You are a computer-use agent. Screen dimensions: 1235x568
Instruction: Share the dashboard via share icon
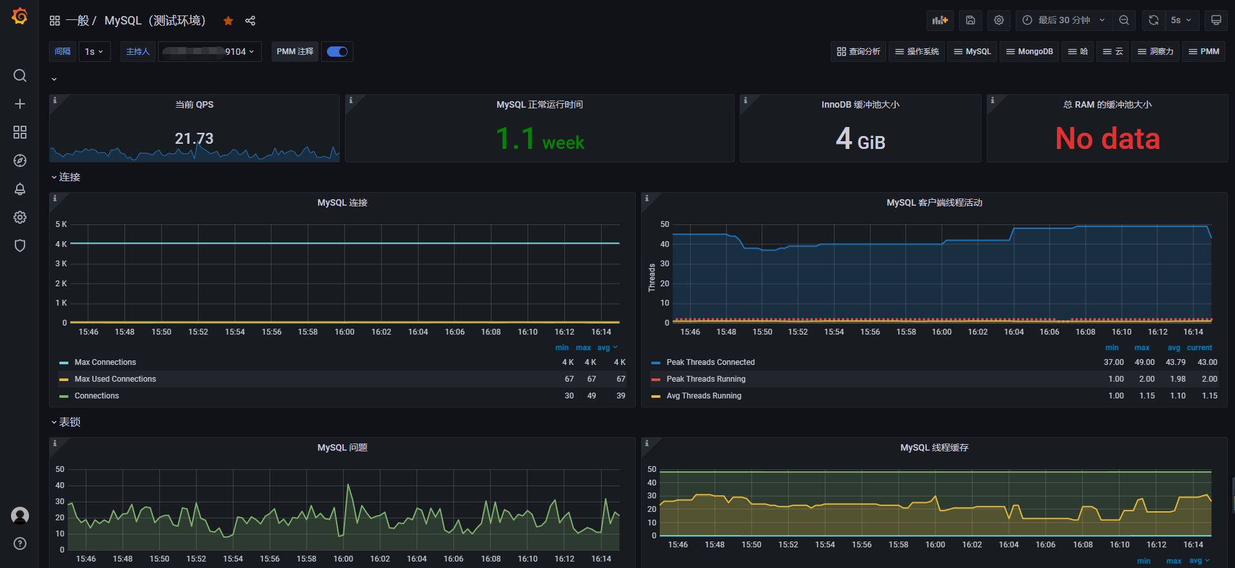(250, 21)
